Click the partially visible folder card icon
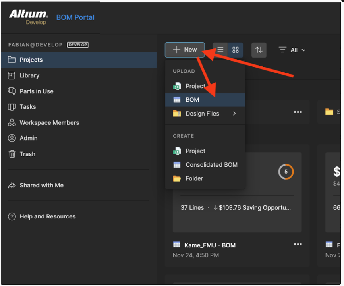Viewport: 344px width, 286px height. (x=329, y=112)
